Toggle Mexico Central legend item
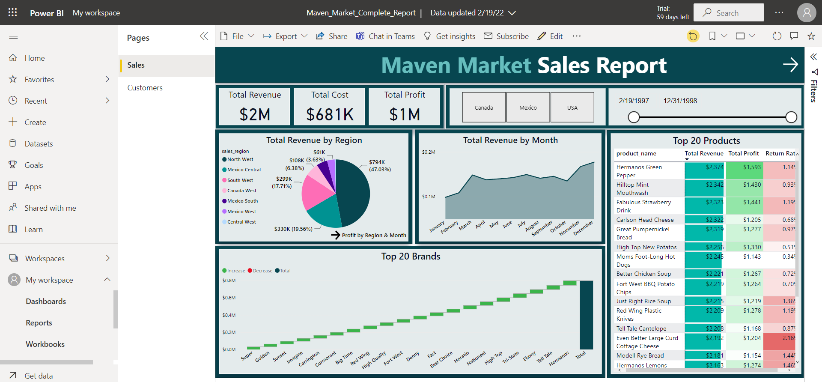The height and width of the screenshot is (382, 822). point(241,170)
